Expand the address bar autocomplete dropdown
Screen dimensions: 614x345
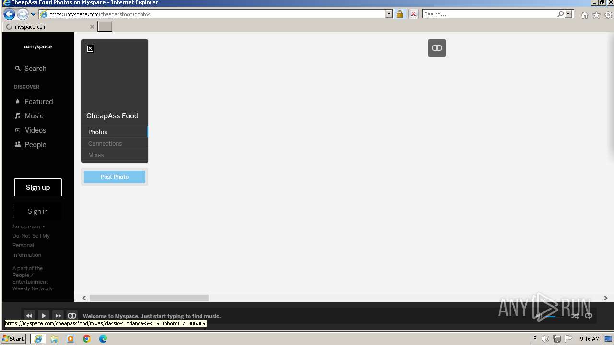(x=389, y=14)
